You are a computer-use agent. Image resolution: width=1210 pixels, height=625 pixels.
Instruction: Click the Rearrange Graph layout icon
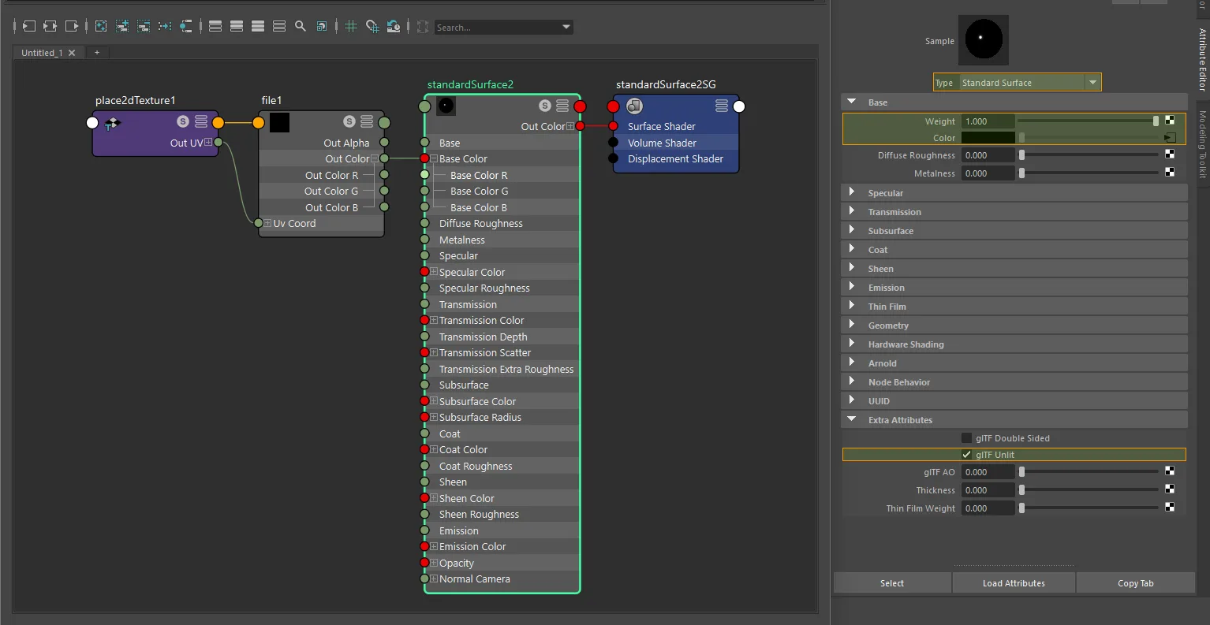(x=165, y=26)
